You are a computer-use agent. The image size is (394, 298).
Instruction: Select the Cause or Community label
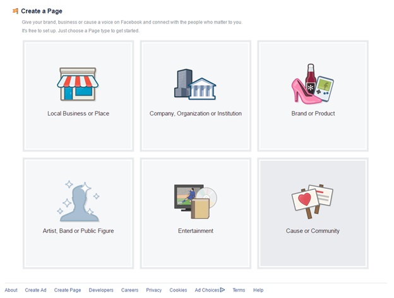tap(313, 231)
